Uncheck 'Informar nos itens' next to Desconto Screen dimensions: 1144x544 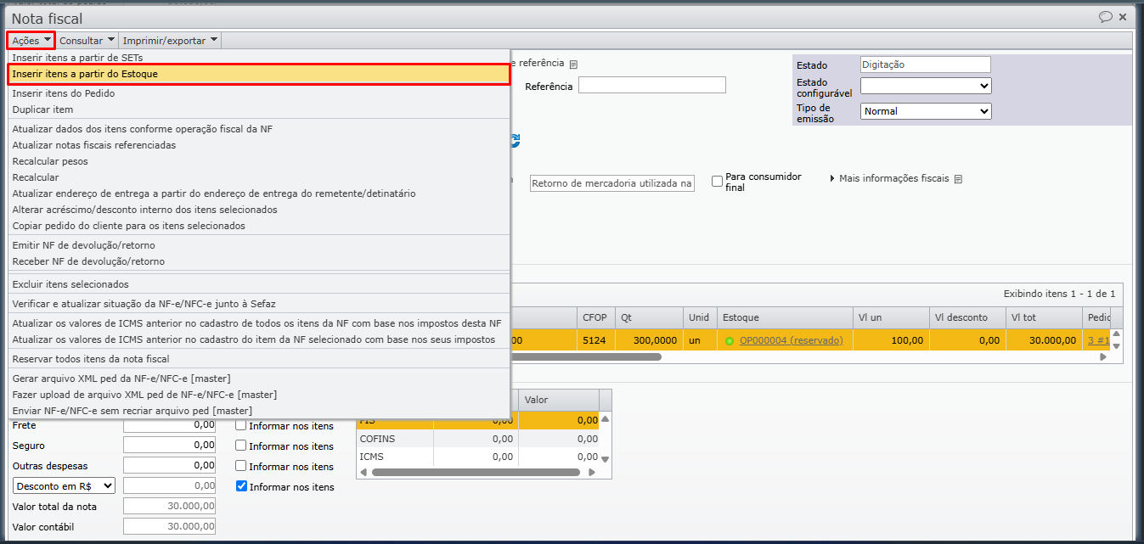tap(241, 486)
